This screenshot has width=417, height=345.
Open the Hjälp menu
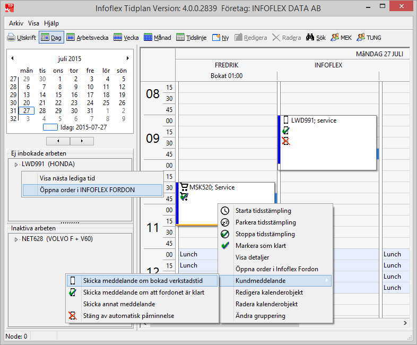tap(51, 23)
